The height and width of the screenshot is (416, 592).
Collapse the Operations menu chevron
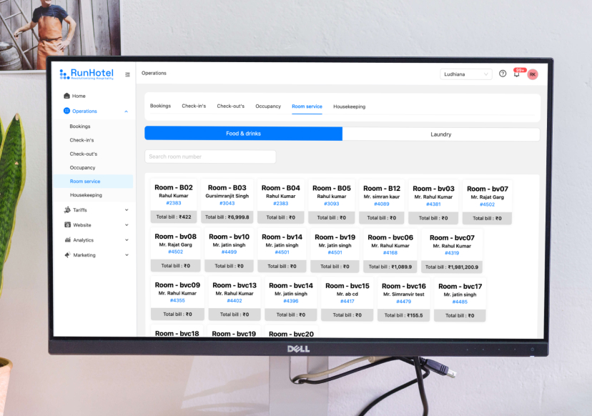point(126,112)
